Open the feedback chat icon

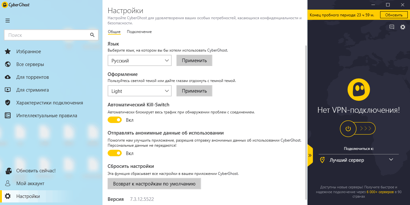tap(392, 27)
